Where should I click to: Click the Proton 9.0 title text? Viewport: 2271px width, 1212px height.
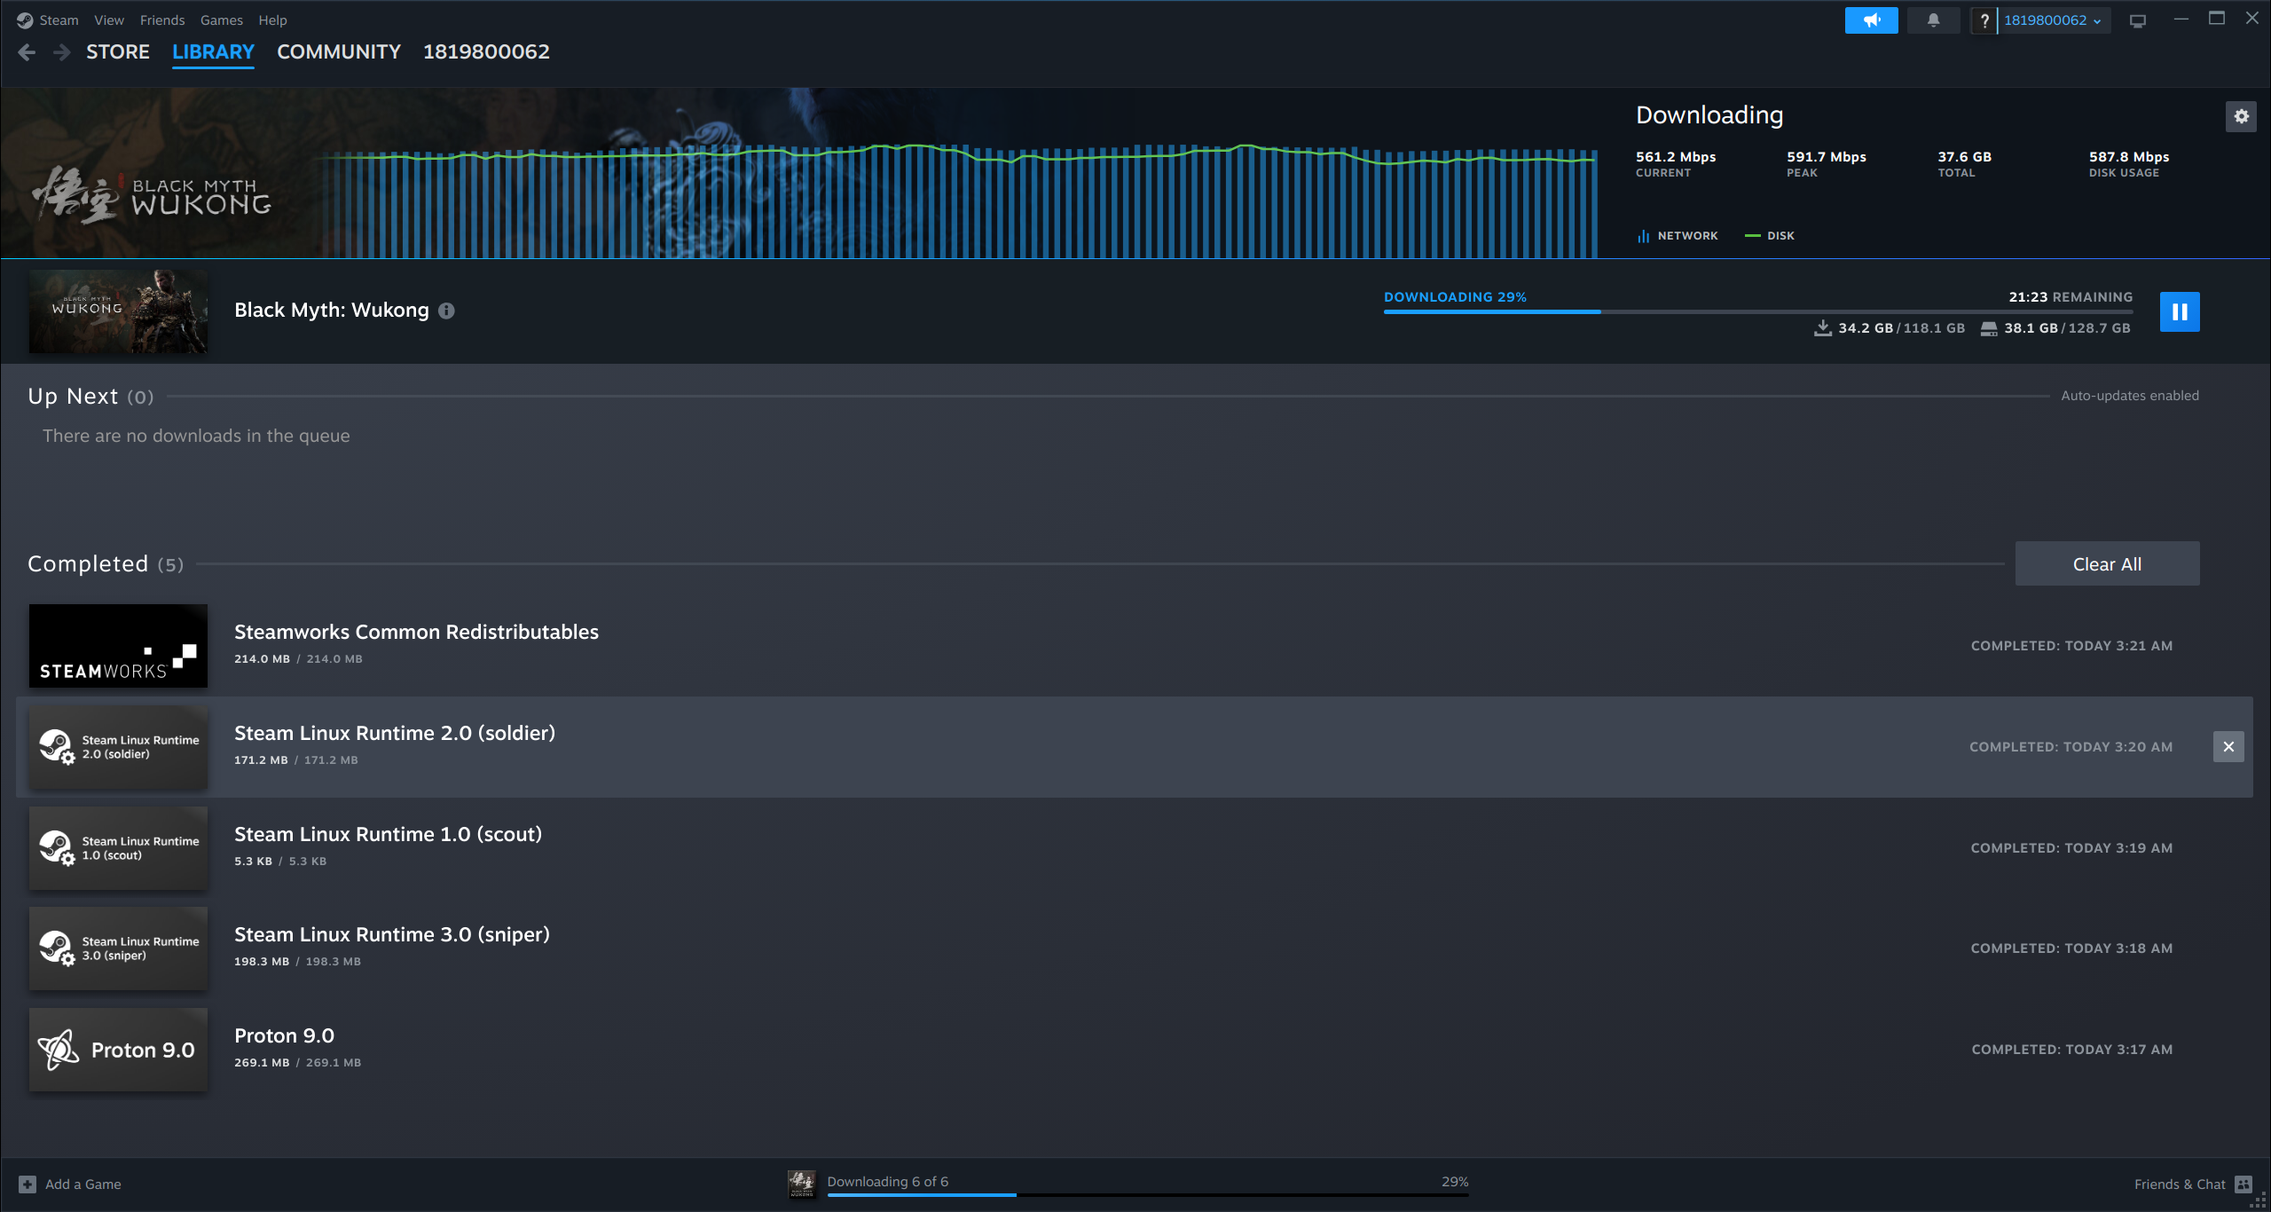(x=284, y=1035)
